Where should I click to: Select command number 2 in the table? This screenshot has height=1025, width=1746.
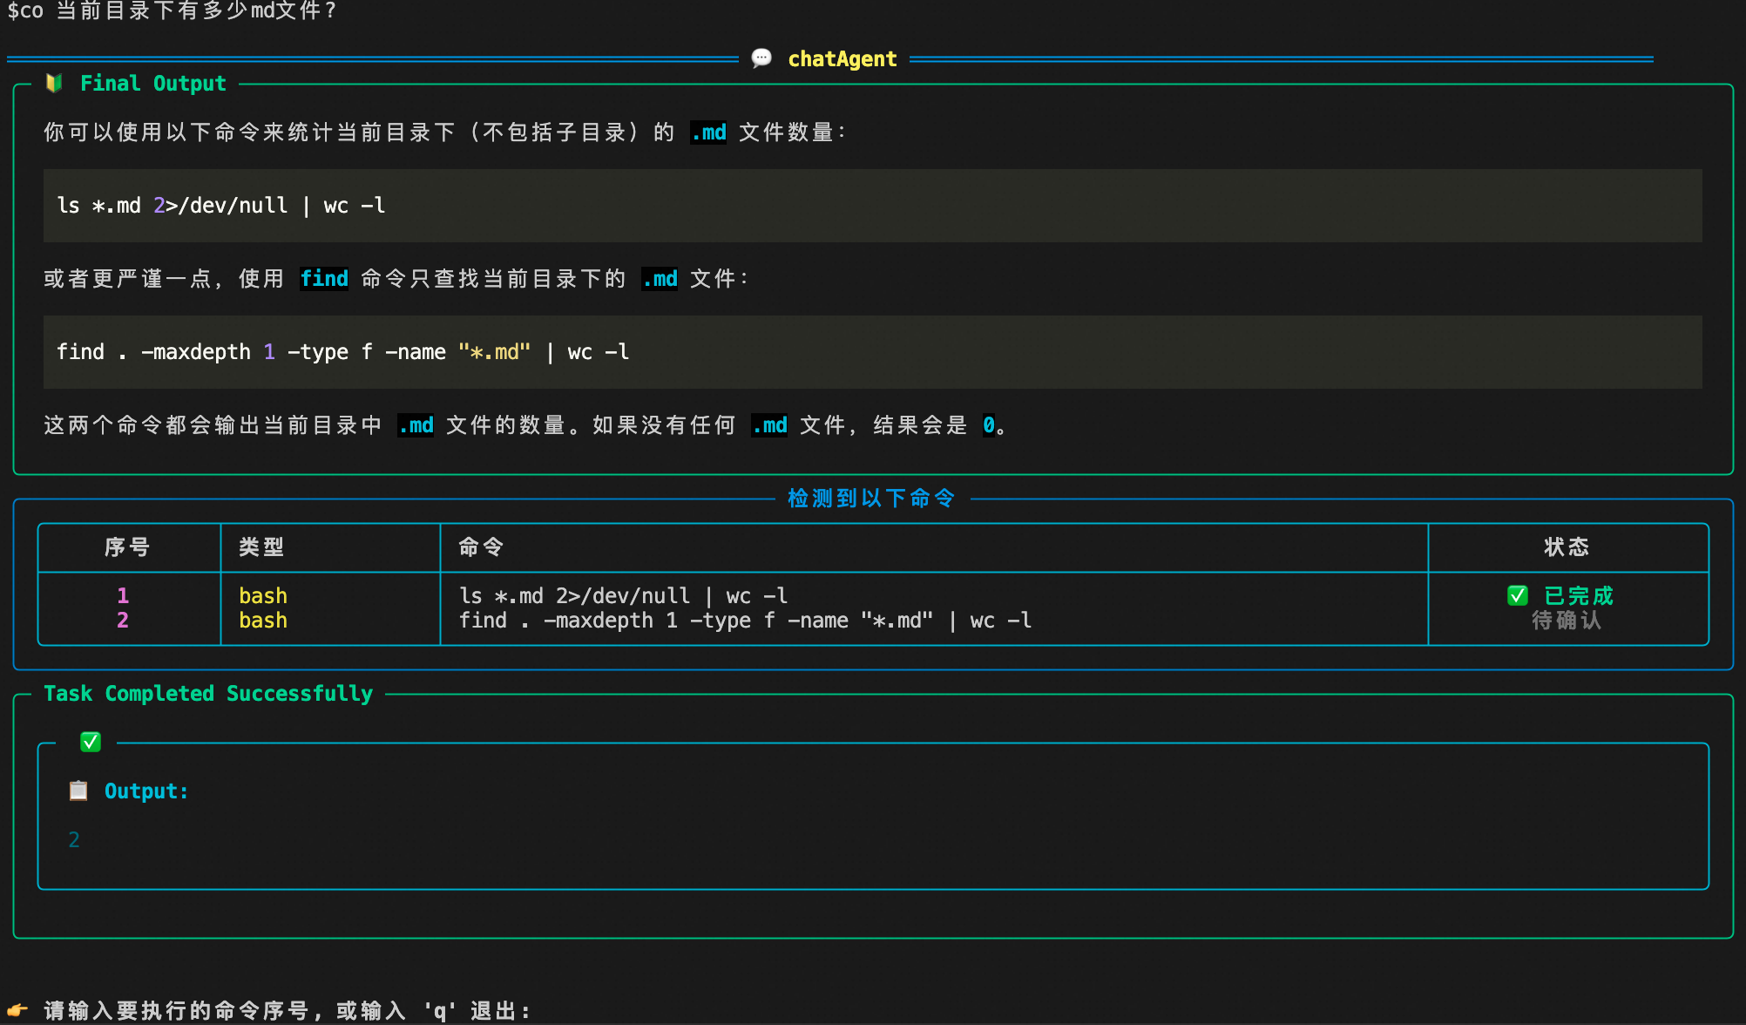pos(123,620)
